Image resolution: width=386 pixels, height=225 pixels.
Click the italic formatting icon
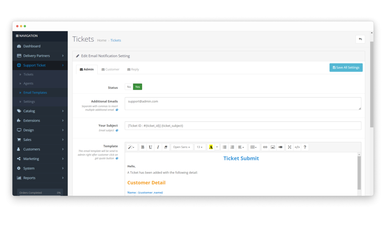pos(158,147)
